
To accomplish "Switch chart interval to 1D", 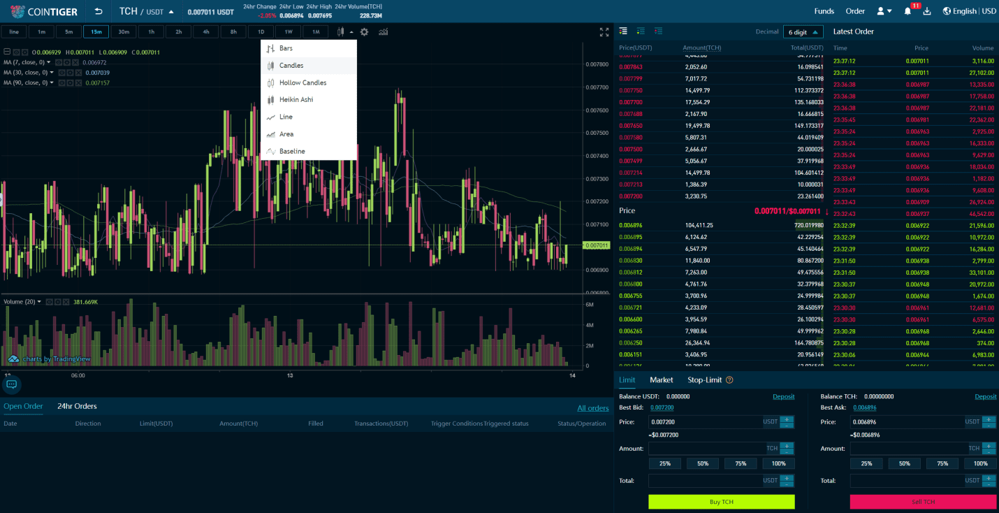I will pyautogui.click(x=261, y=31).
